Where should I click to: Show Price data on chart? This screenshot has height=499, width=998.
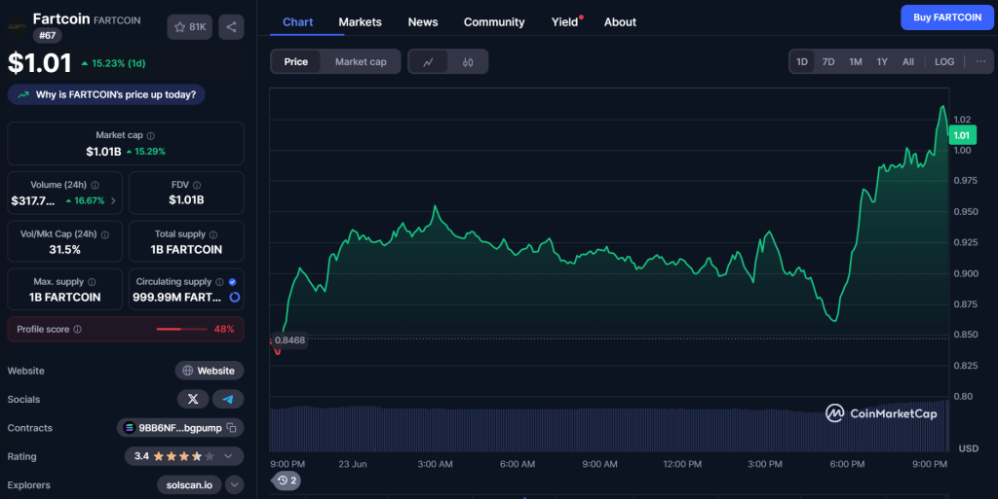click(x=296, y=61)
